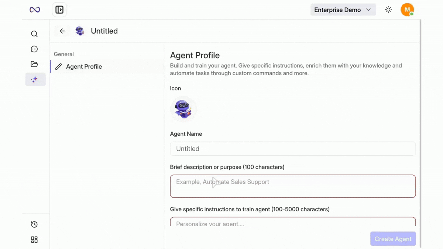Image resolution: width=443 pixels, height=249 pixels.
Task: Click the infinity logo in the top bar
Action: [34, 10]
